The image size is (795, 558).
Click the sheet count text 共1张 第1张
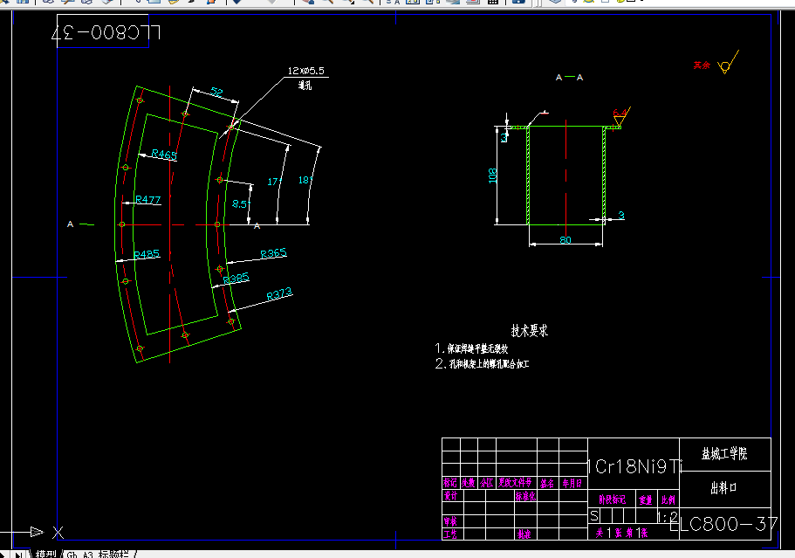coord(621,534)
